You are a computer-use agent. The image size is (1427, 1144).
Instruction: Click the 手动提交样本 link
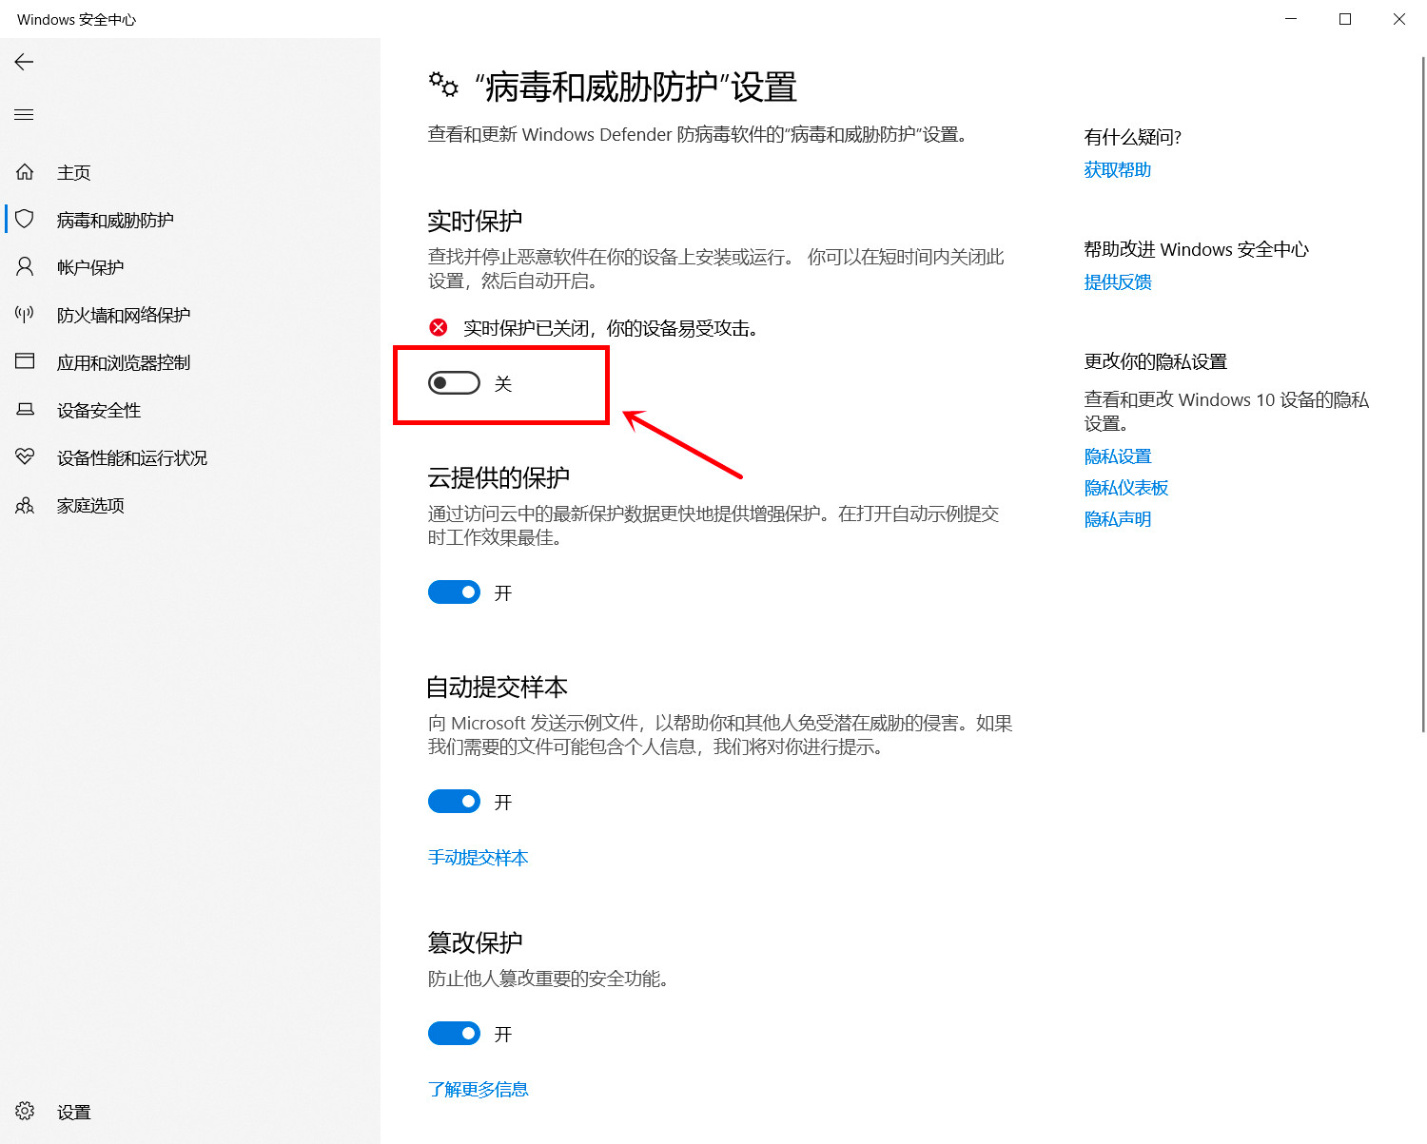coord(479,858)
